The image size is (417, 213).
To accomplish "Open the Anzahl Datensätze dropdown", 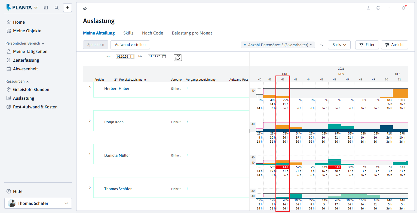I will (x=278, y=45).
